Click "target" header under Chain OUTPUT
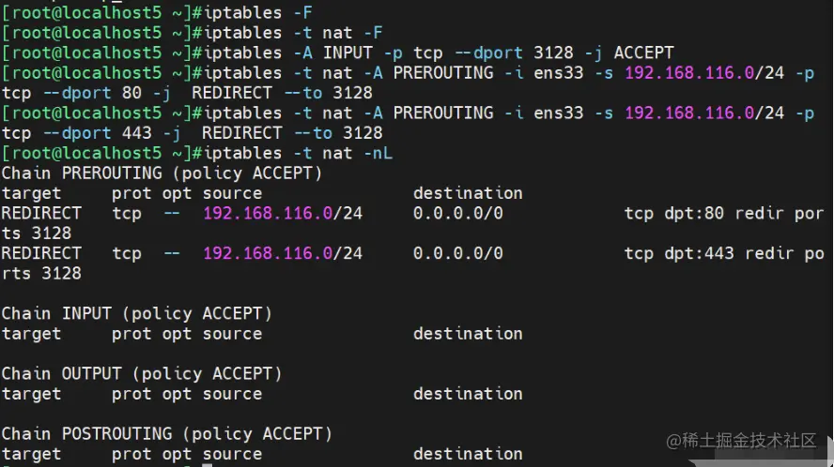The height and width of the screenshot is (467, 834). (x=31, y=394)
